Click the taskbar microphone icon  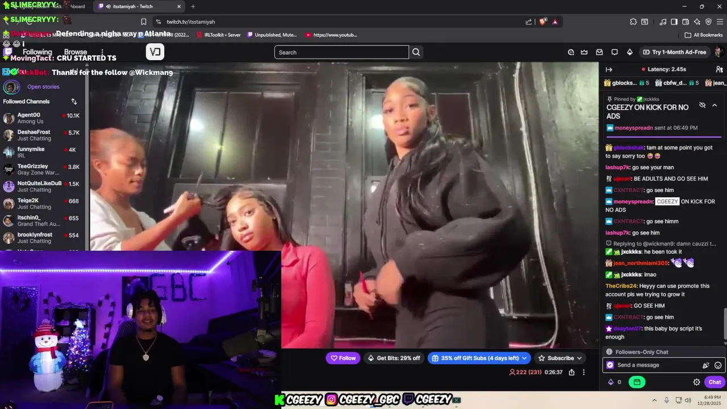pyautogui.click(x=666, y=400)
